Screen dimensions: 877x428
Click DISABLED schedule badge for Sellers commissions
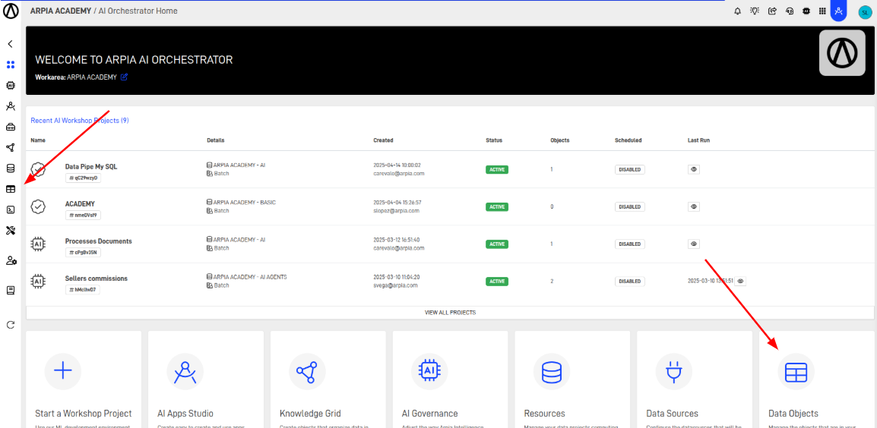(x=630, y=281)
